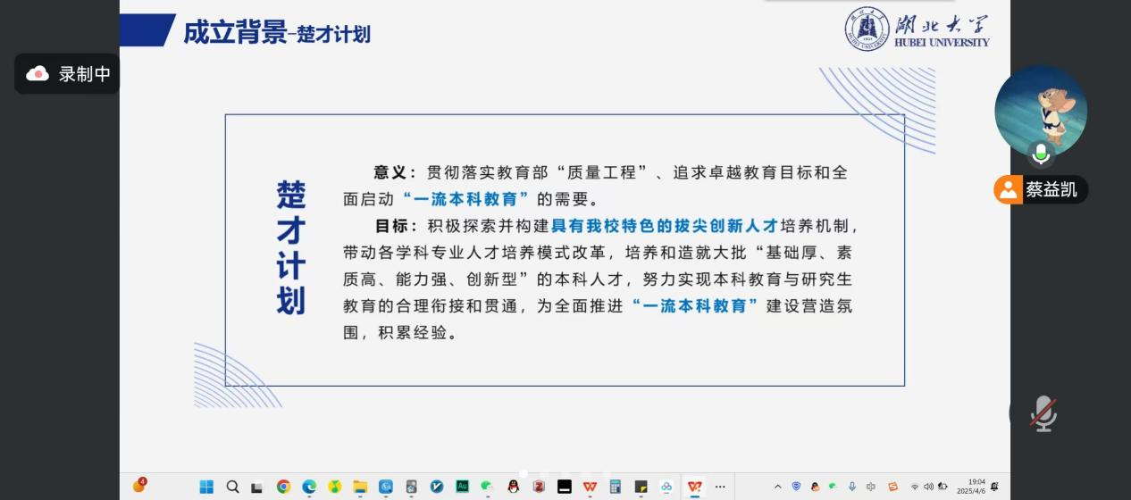Open 蔡益凯 participant name label
1131x500 pixels.
(1051, 189)
